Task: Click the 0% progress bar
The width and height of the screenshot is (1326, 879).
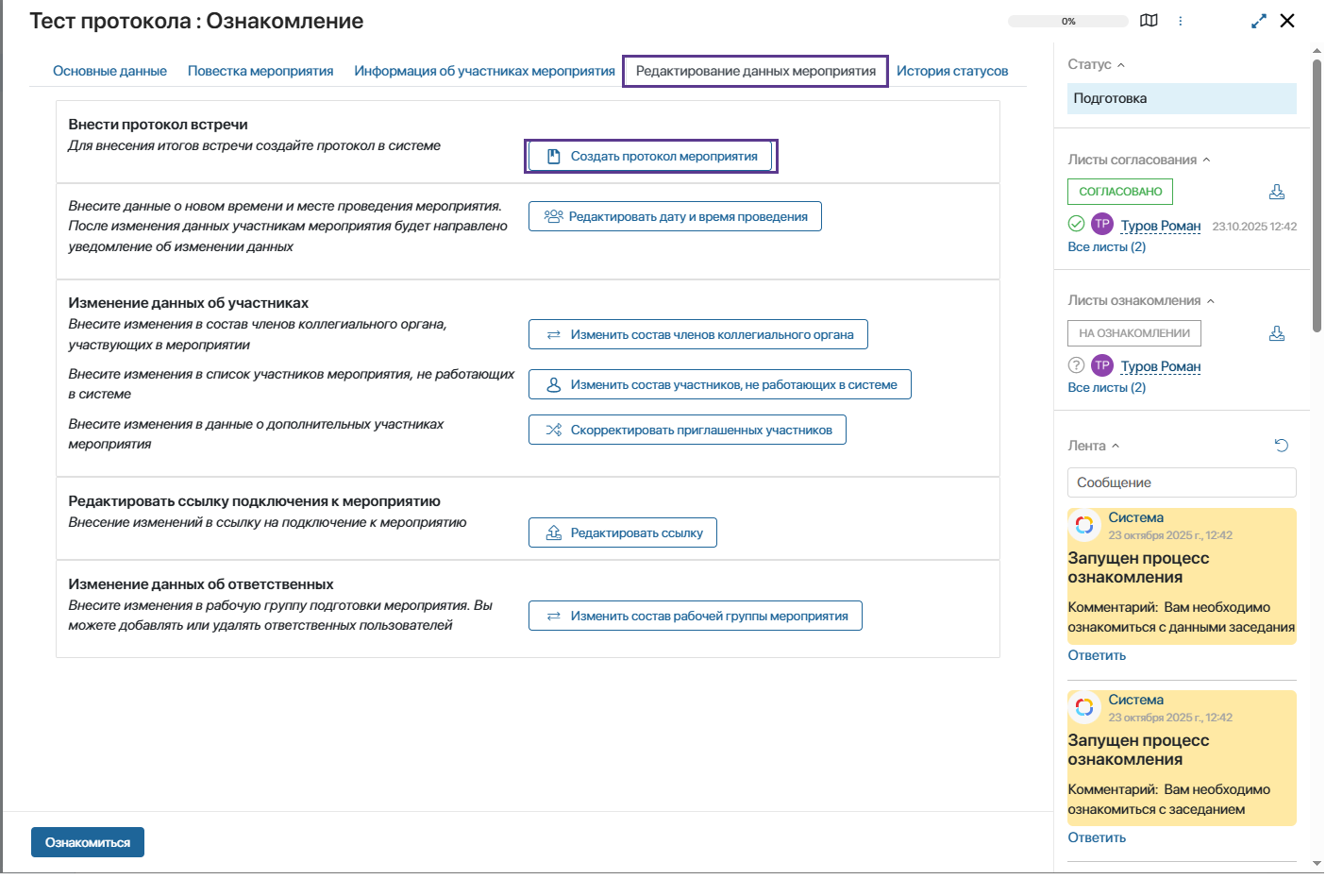Action: (x=1067, y=21)
